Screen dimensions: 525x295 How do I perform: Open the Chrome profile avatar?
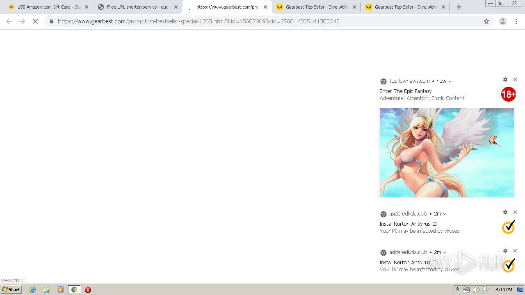503,21
